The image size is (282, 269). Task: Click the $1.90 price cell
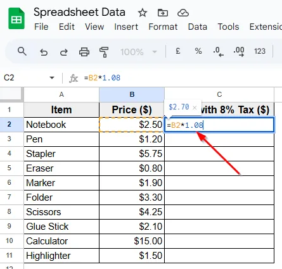click(x=132, y=183)
